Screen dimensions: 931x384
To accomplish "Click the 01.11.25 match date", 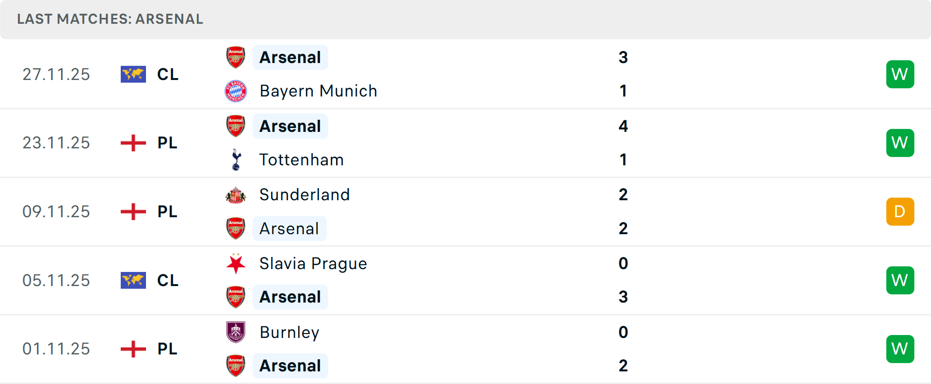I will 56,349.
